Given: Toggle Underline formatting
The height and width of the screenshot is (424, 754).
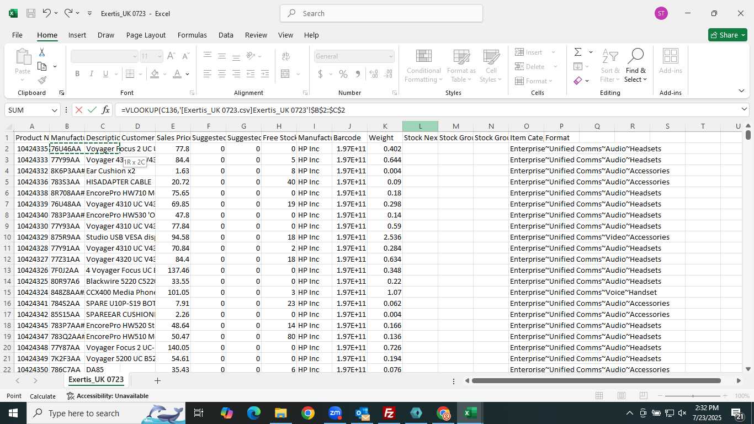Looking at the screenshot, I should (x=105, y=74).
